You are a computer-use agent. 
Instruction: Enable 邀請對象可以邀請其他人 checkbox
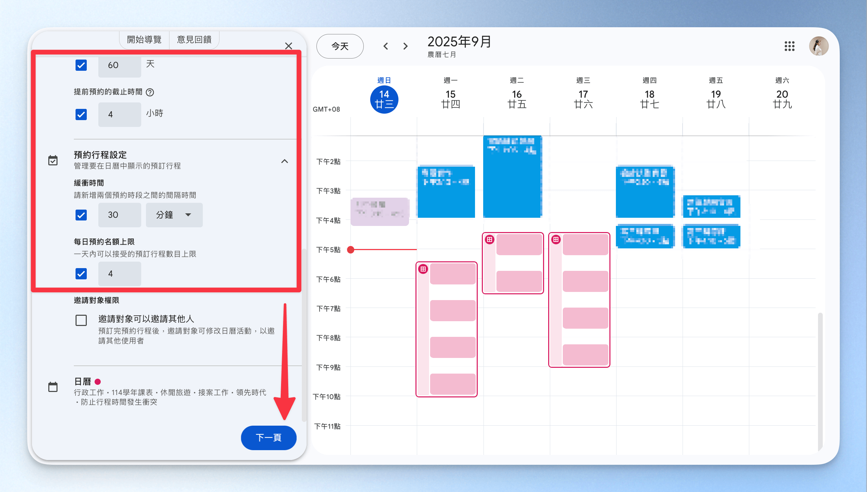81,320
